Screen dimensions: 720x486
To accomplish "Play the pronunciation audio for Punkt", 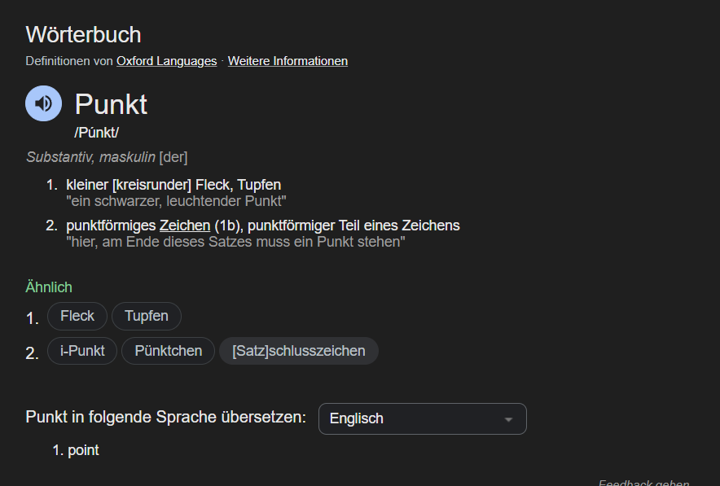I will pos(44,103).
